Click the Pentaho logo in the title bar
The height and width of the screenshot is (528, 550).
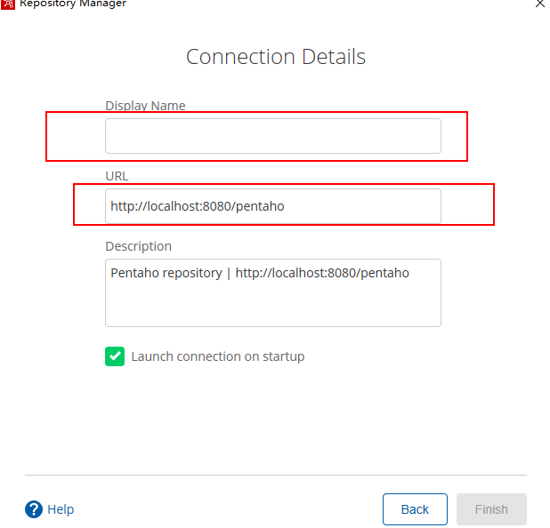point(7,4)
